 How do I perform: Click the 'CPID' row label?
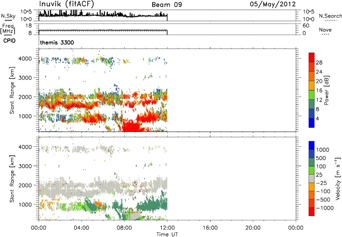9,41
